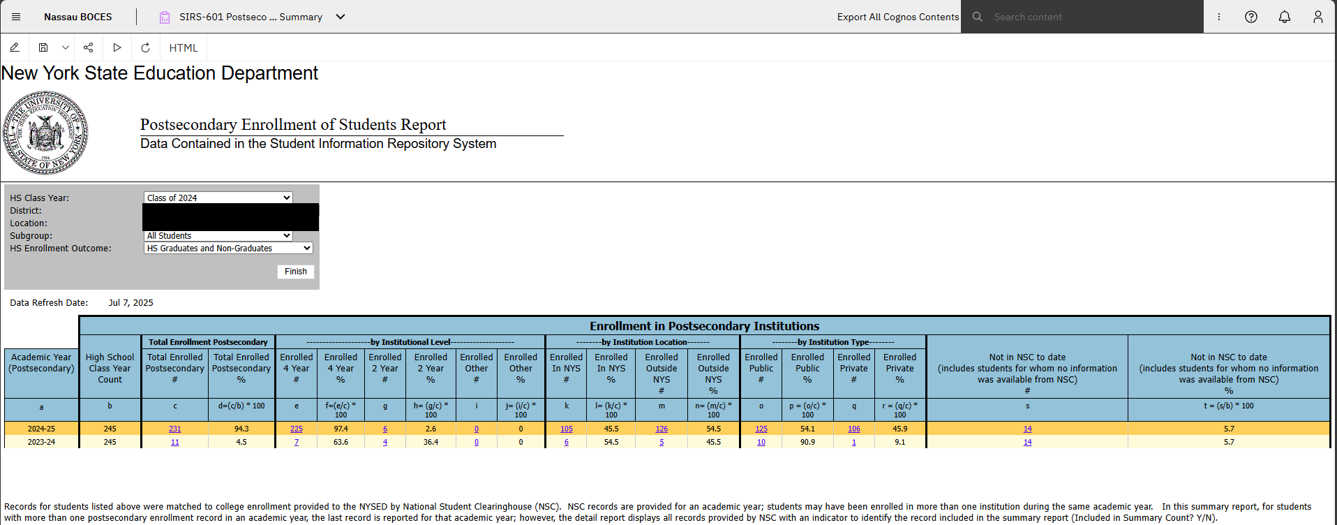Open 2023-24 enrolled private link 1

click(x=854, y=443)
